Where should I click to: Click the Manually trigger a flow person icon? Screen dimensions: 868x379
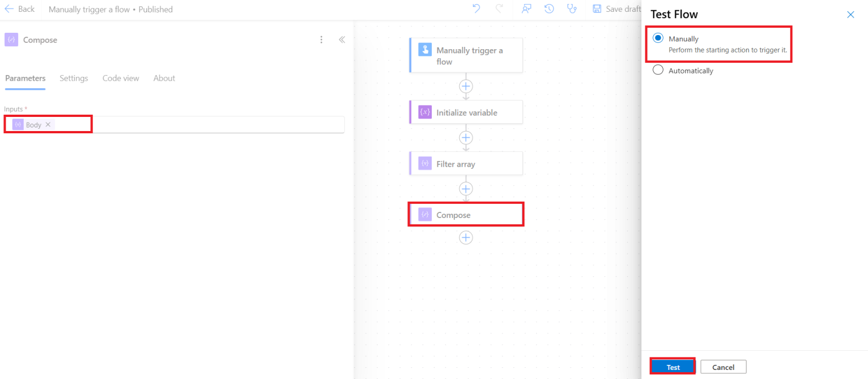425,50
